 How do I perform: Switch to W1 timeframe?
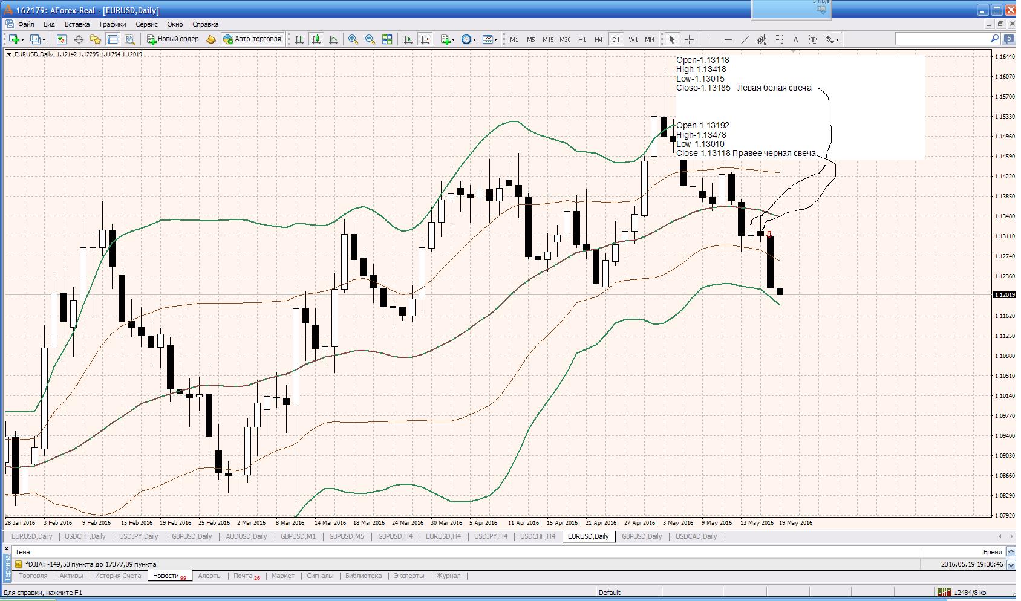pyautogui.click(x=633, y=39)
